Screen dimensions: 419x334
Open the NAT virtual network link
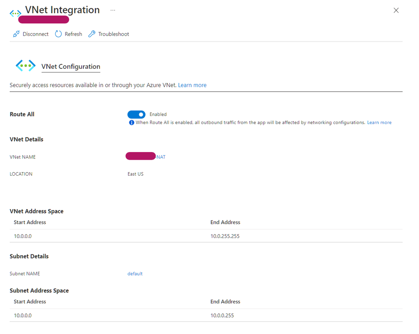pos(161,157)
